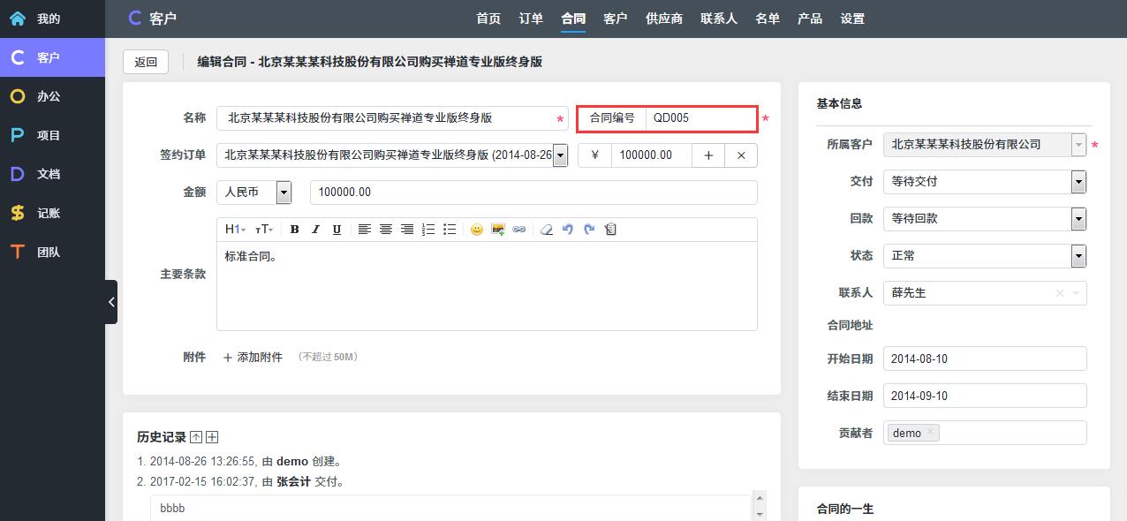Click in the 主要条款 text area
The width and height of the screenshot is (1127, 521).
coord(487,286)
